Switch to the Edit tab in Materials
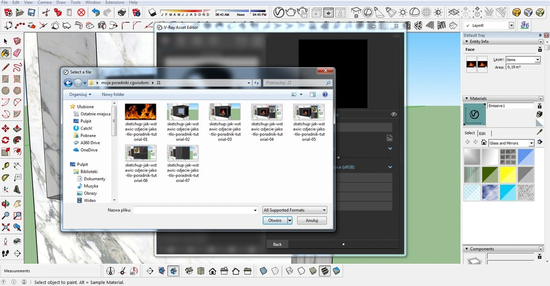Viewport: 550px width, 286px height. 482,133
